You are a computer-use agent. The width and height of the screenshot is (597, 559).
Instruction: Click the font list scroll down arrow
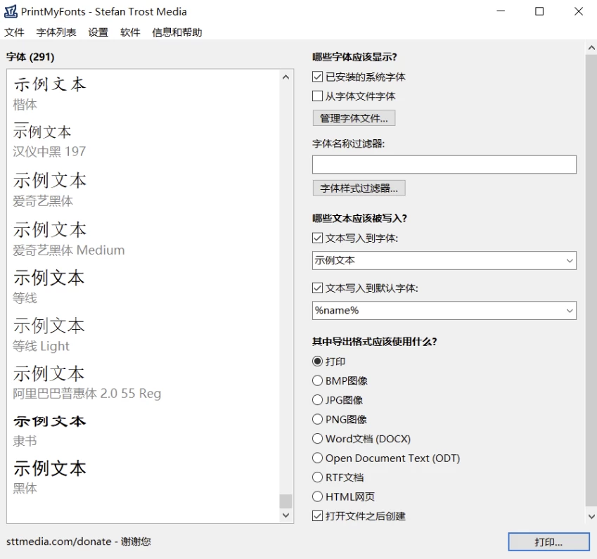click(x=285, y=515)
